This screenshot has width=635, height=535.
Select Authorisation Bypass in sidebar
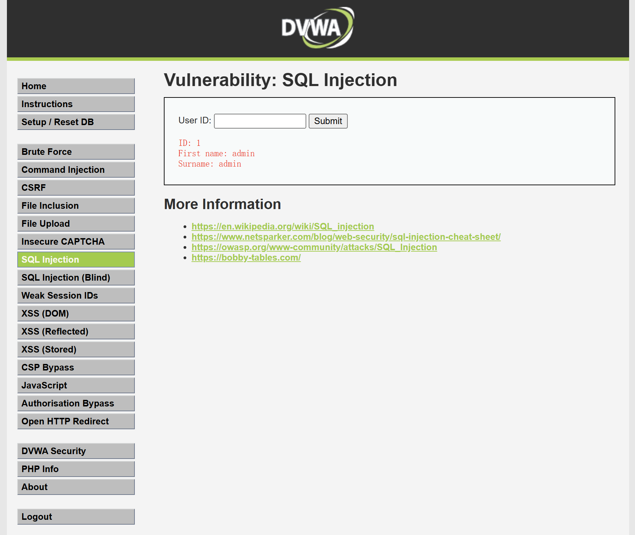[x=76, y=403]
